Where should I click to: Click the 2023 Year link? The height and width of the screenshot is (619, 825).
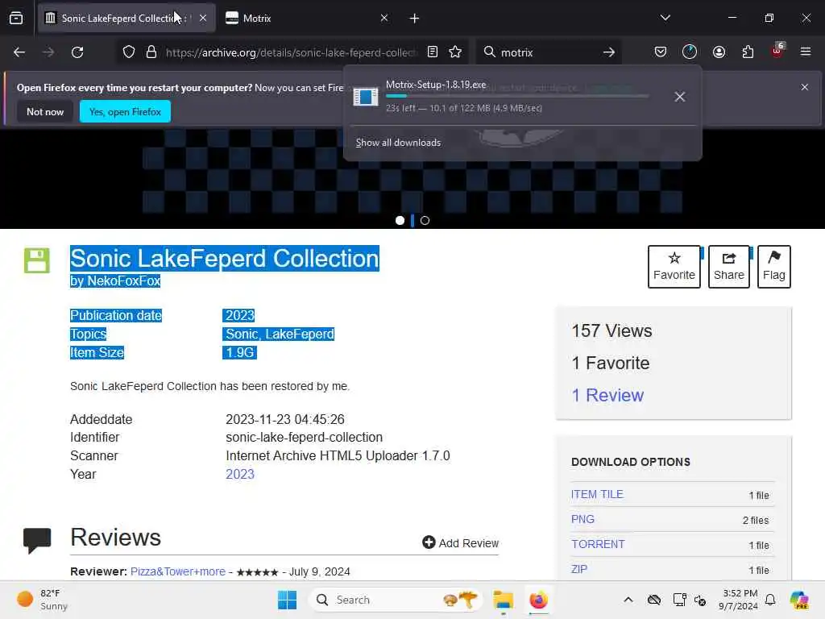[240, 474]
